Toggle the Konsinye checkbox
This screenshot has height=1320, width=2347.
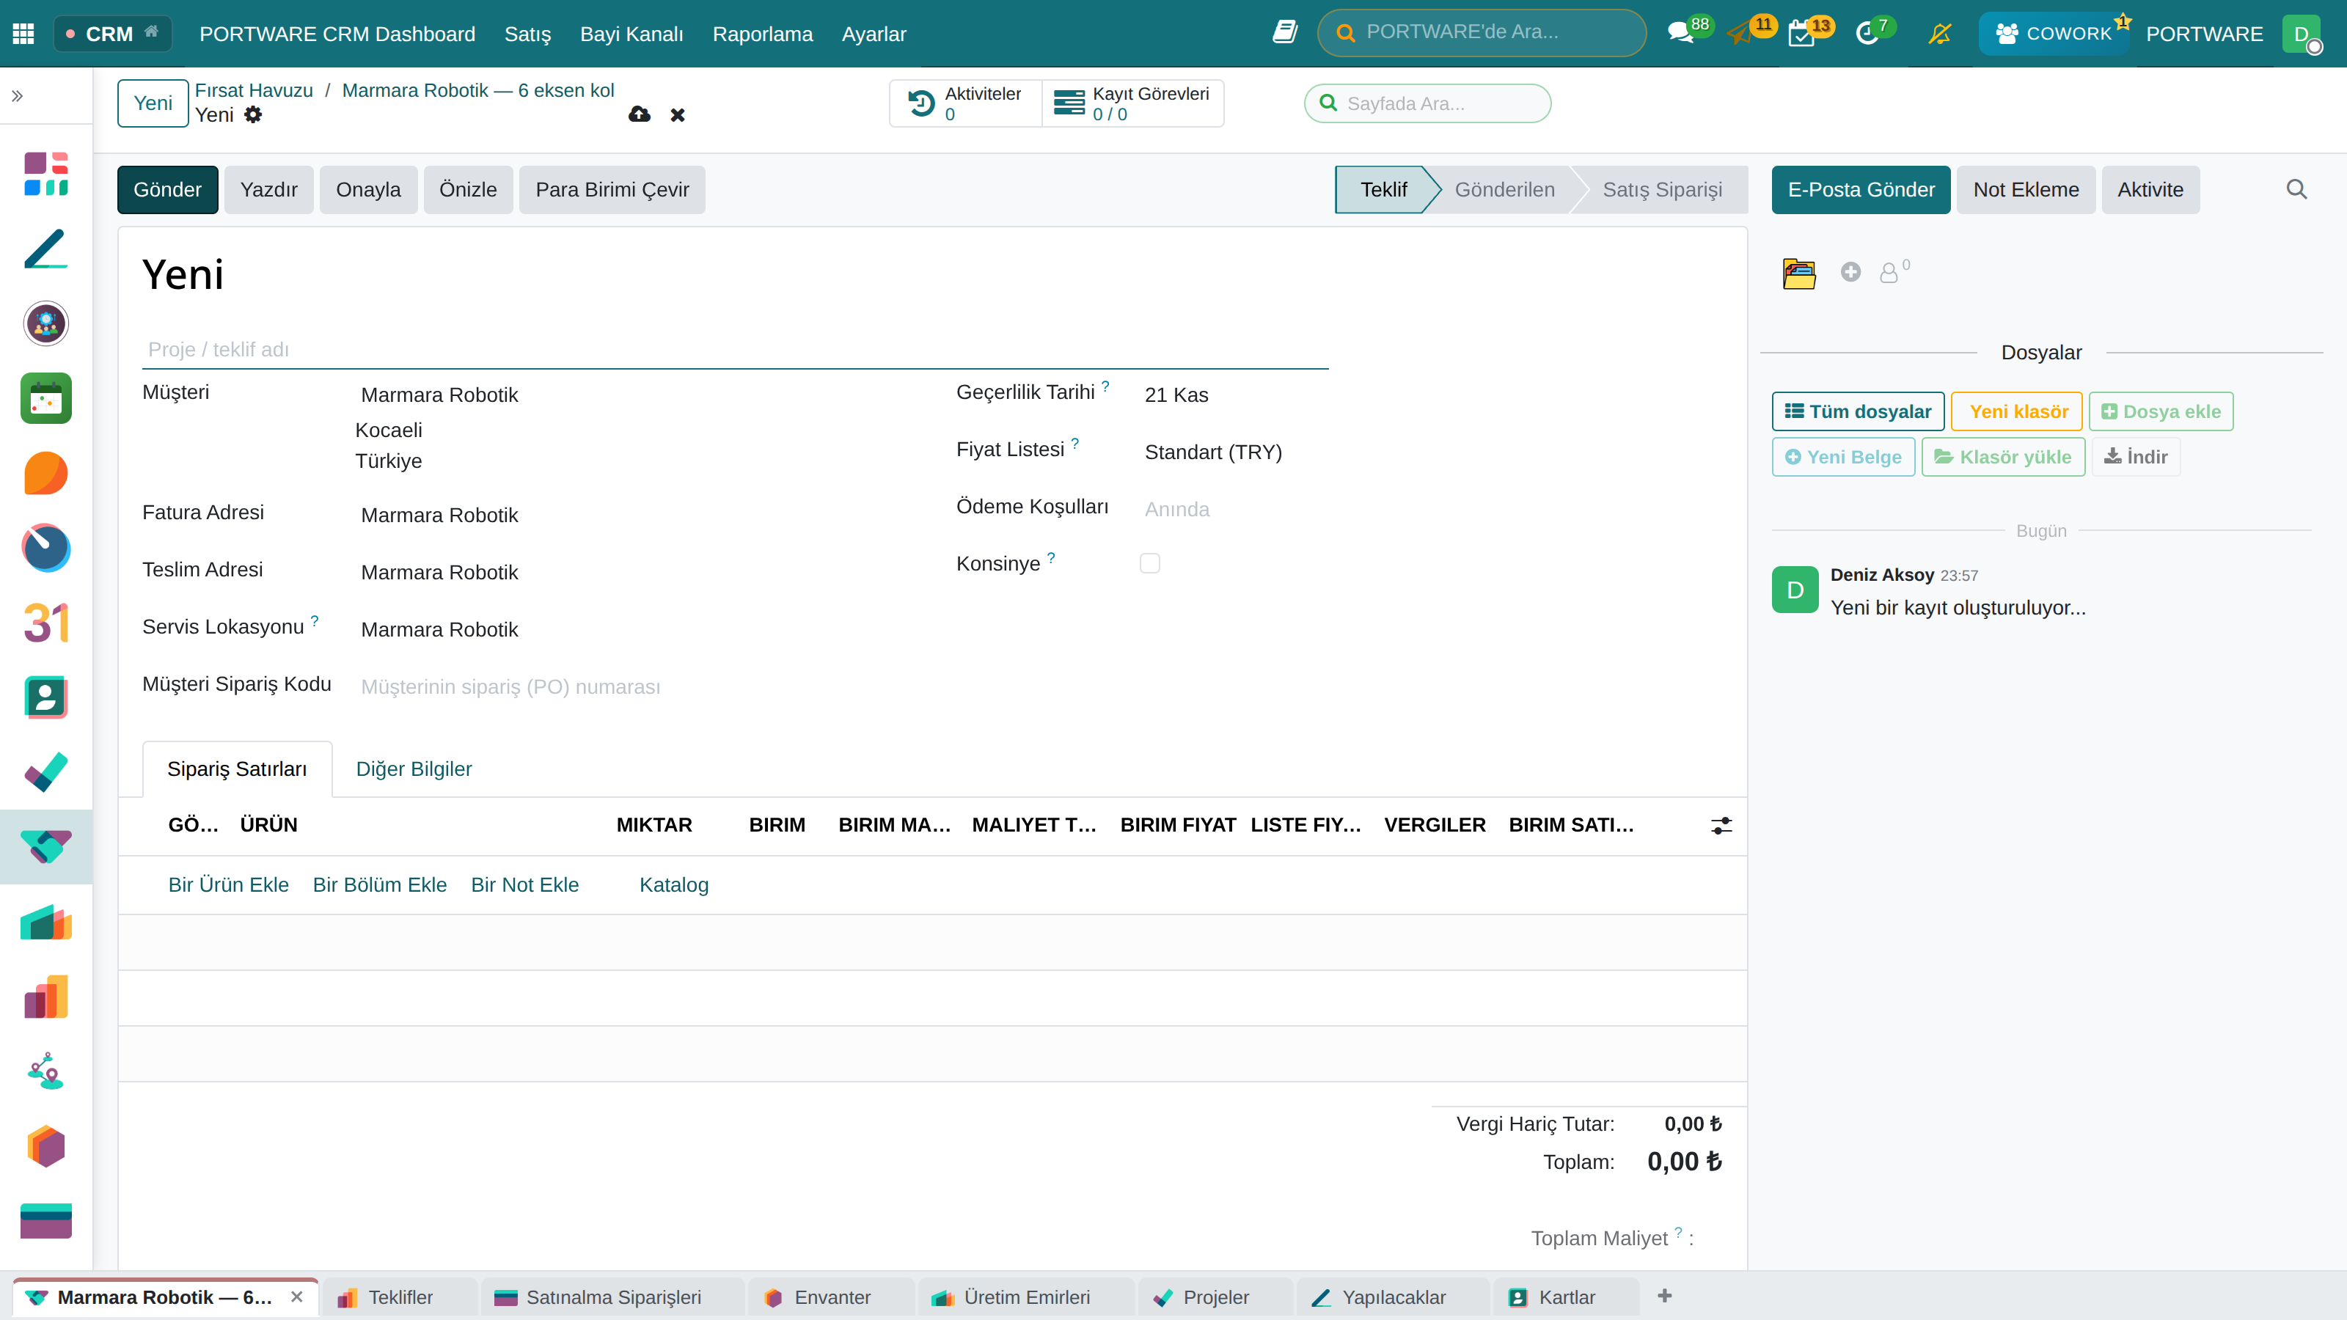pyautogui.click(x=1150, y=563)
